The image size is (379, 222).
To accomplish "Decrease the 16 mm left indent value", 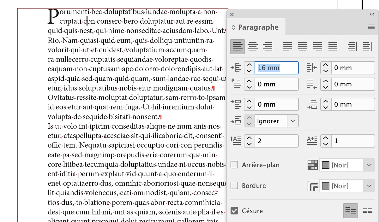I will (250, 71).
